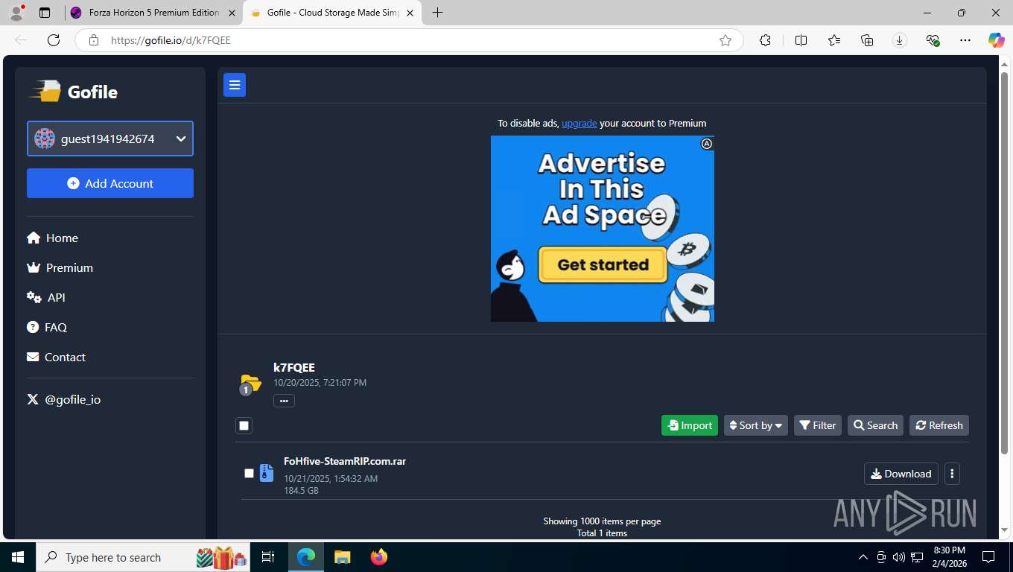This screenshot has height=572, width=1013.
Task: Click the FoHfive-SteamRIP.com.rar file name
Action: pos(345,461)
